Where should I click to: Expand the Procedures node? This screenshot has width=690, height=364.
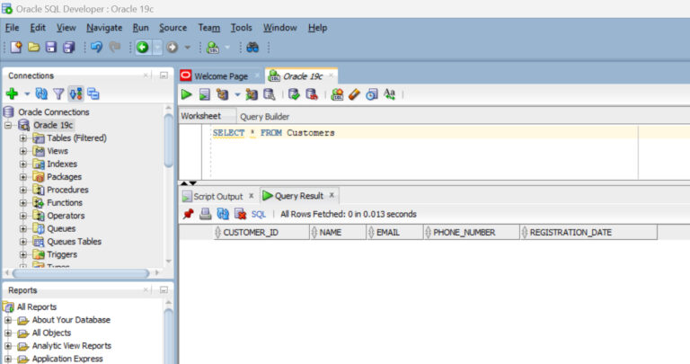22,191
